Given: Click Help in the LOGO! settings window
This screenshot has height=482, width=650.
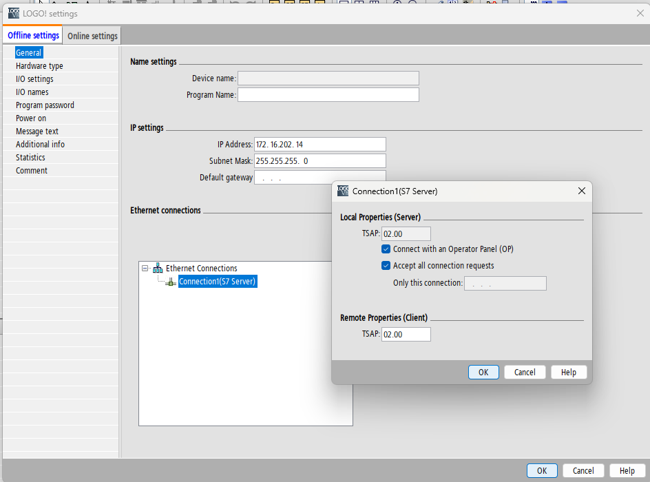Looking at the screenshot, I should [627, 471].
